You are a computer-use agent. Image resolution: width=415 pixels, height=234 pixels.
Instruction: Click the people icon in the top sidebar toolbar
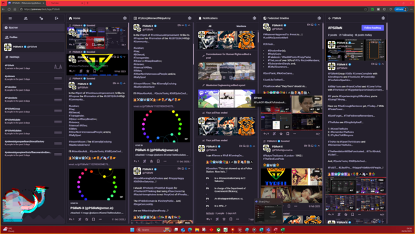(26, 19)
